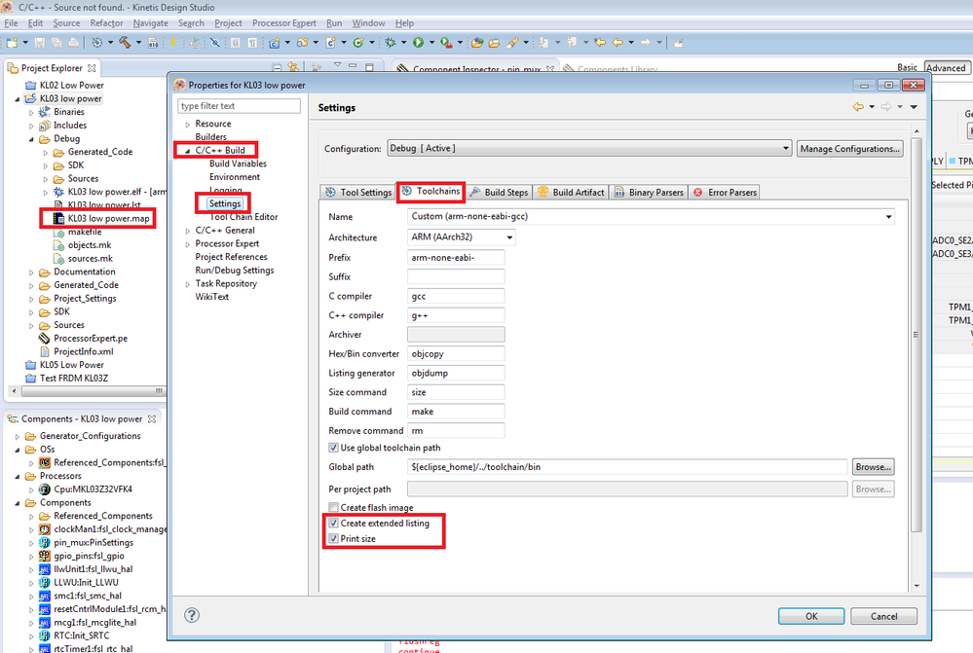Screen dimensions: 973x653
Task: Open the Architecture ARM dropdown
Action: [x=461, y=236]
